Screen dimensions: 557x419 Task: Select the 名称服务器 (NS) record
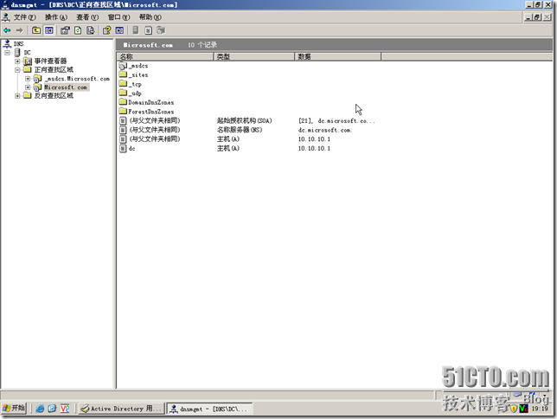click(x=235, y=130)
